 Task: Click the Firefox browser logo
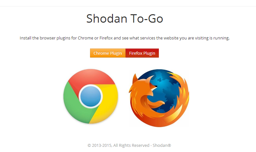[x=159, y=98]
